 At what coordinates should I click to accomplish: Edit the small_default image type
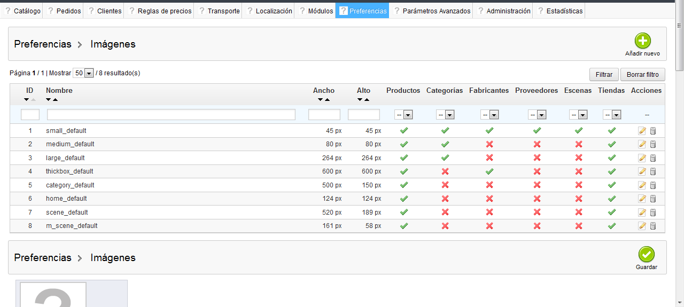click(x=642, y=131)
